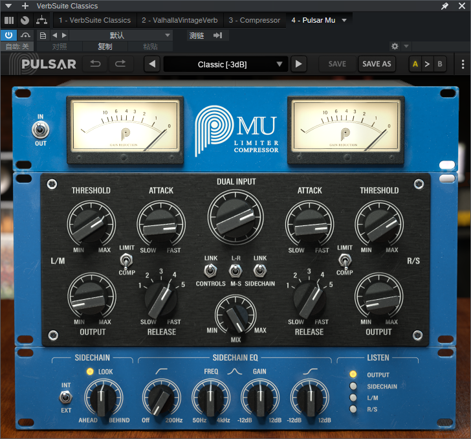This screenshot has width=471, height=439.
Task: Toggle the plugin power bypass button
Action: [8, 36]
